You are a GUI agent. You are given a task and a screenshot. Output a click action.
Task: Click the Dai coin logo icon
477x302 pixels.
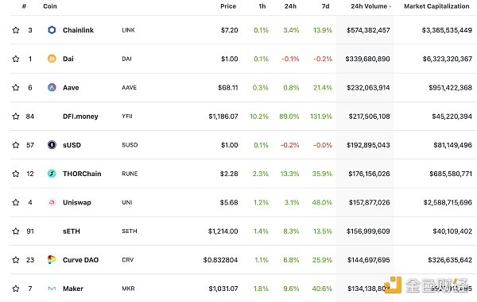(x=52, y=59)
